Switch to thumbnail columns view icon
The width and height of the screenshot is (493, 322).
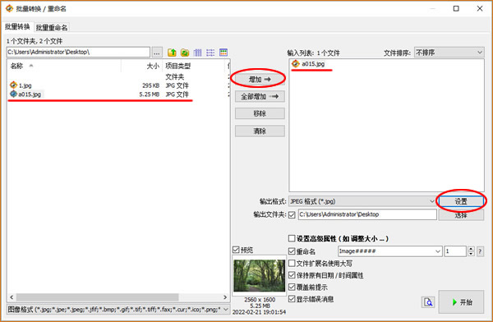197,53
